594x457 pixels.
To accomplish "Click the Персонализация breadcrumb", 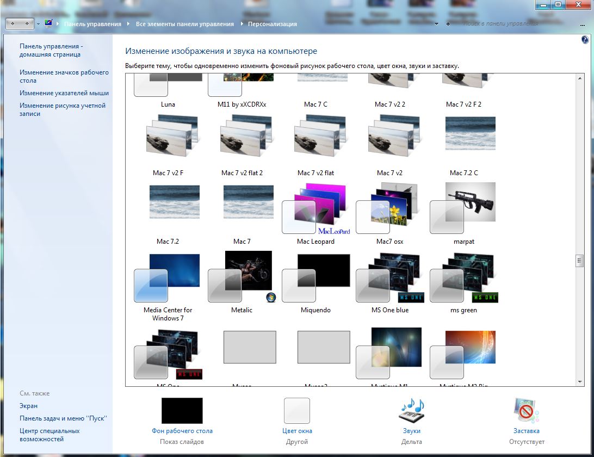I will point(273,24).
